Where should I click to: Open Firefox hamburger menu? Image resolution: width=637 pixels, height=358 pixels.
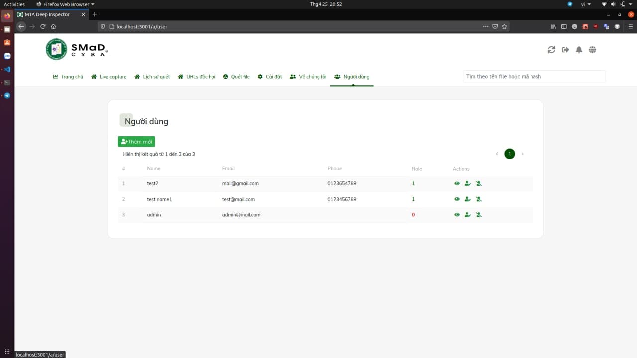[630, 26]
